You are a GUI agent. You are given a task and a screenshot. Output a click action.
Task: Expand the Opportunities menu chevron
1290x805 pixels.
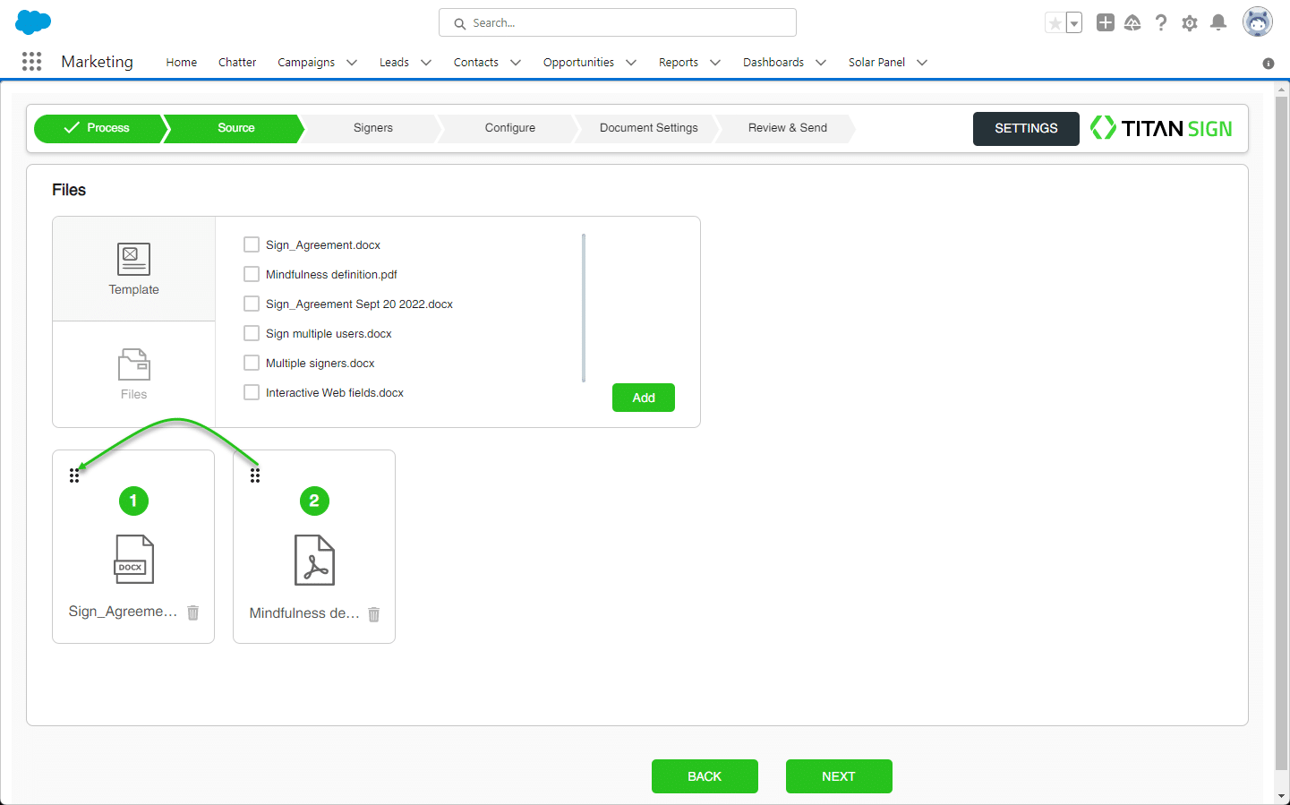631,63
